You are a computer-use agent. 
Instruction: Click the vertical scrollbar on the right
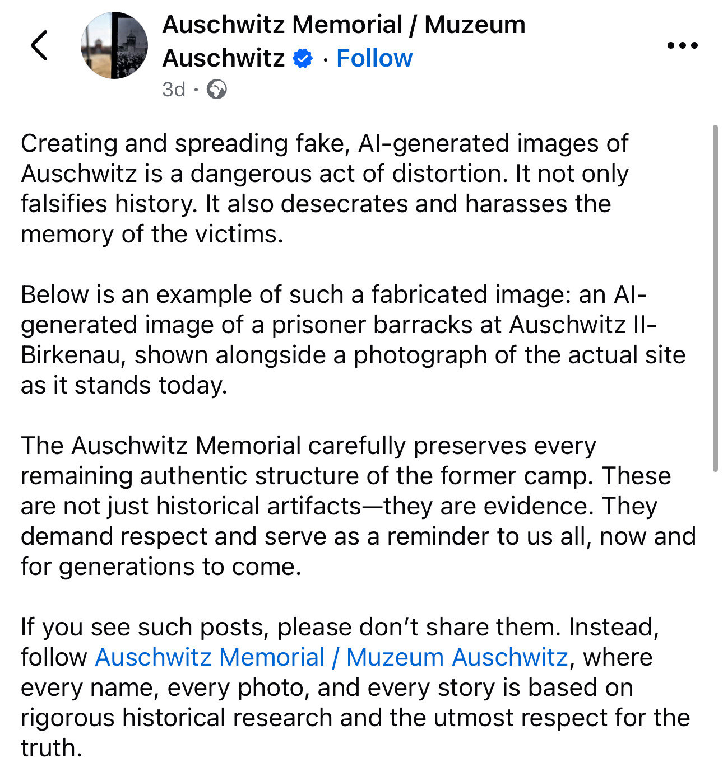coord(715,298)
